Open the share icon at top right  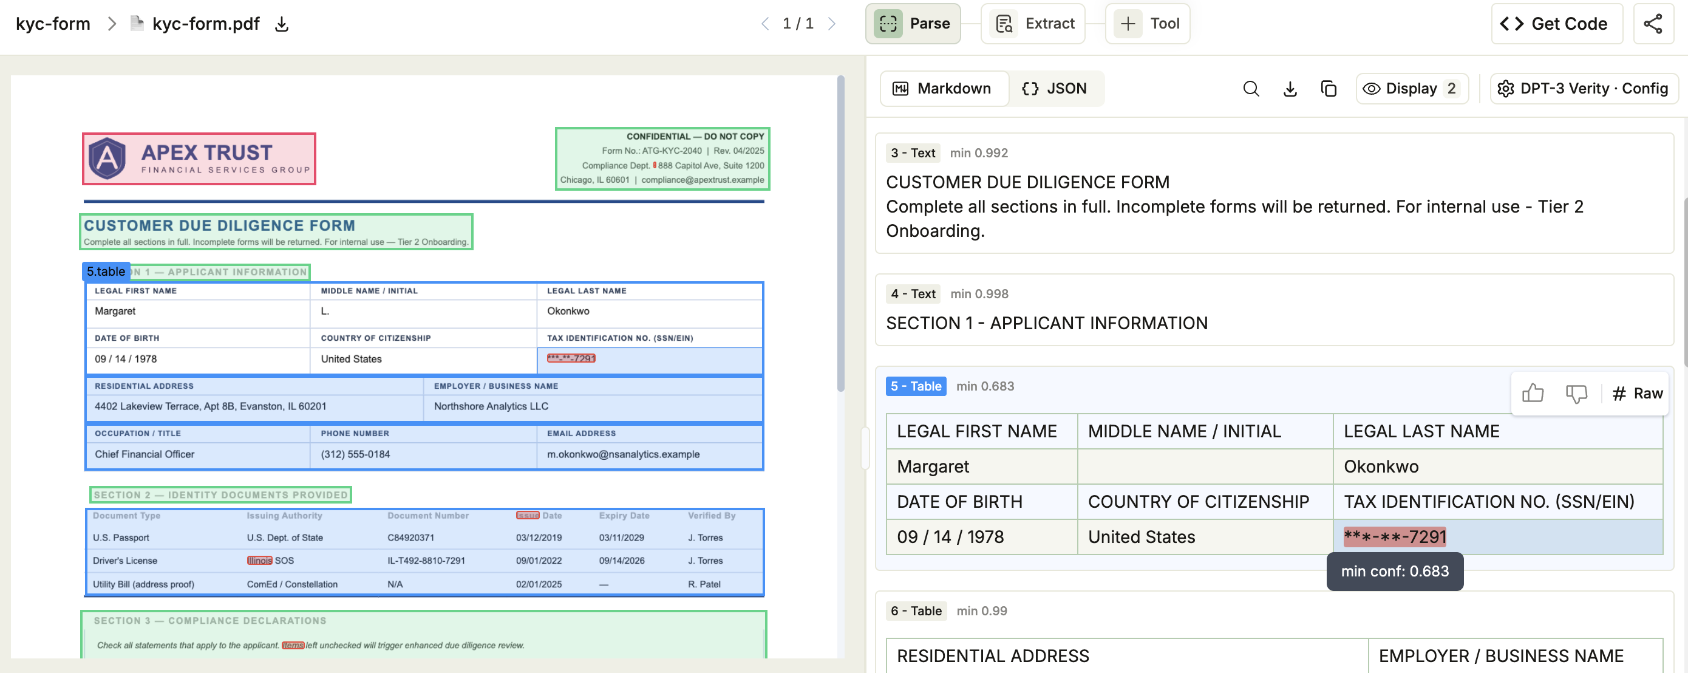tap(1653, 24)
